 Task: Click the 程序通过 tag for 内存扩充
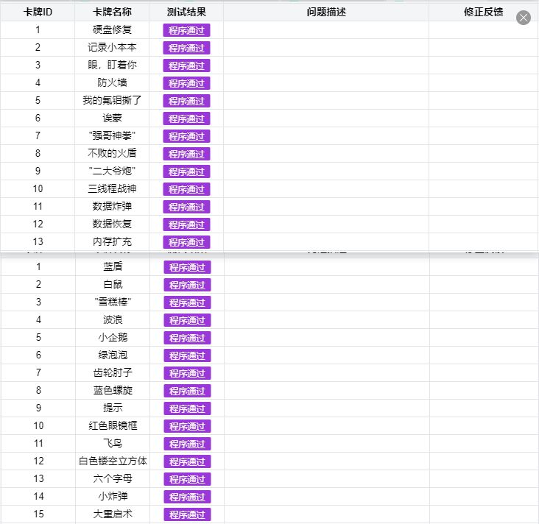(x=186, y=242)
